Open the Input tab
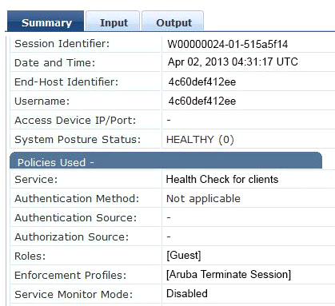Image resolution: width=335 pixels, height=306 pixels. pos(113,22)
